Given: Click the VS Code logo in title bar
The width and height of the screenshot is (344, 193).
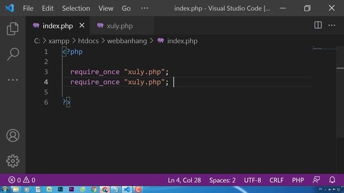Looking at the screenshot, I should coord(10,8).
